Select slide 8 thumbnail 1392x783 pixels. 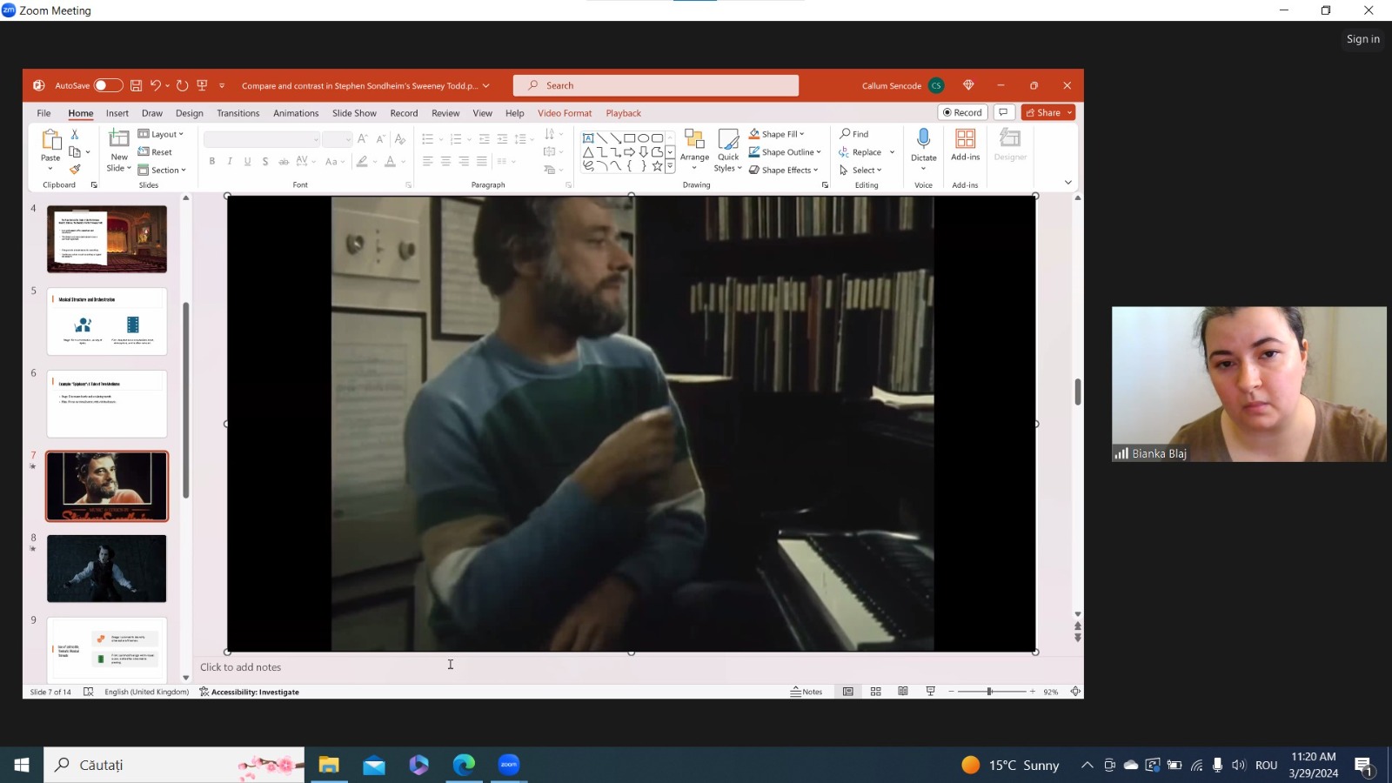click(107, 569)
